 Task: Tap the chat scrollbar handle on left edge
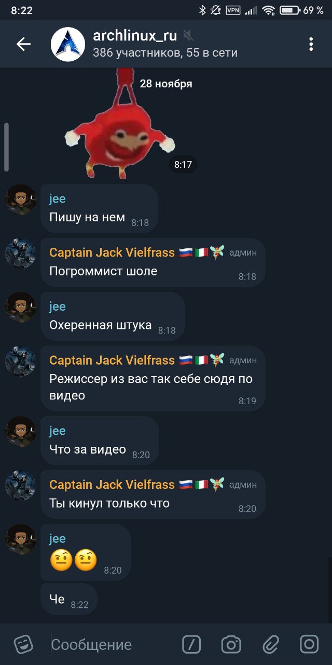6,147
